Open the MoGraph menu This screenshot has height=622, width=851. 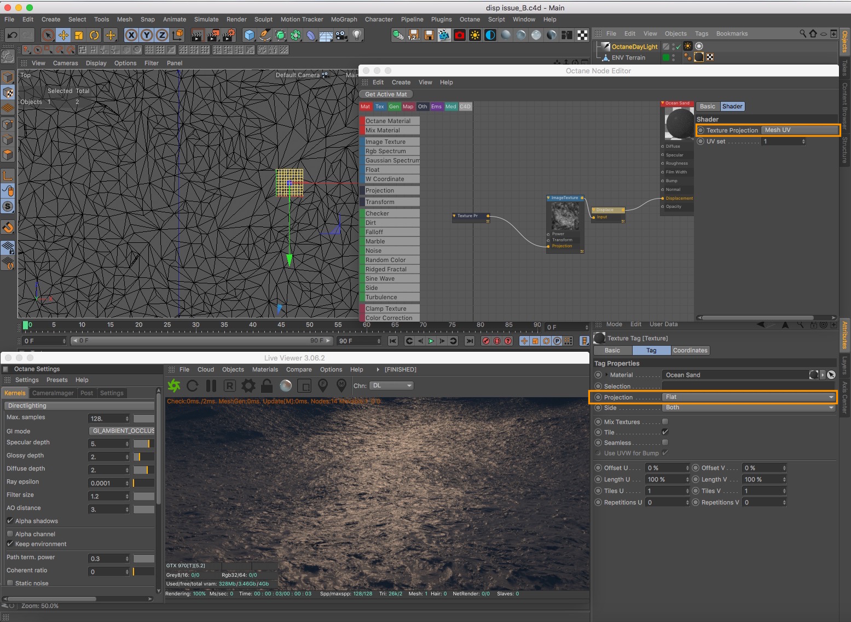point(344,19)
